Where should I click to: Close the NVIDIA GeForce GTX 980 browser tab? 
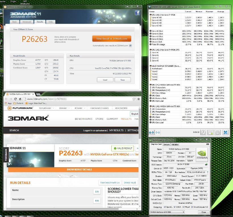33,94
